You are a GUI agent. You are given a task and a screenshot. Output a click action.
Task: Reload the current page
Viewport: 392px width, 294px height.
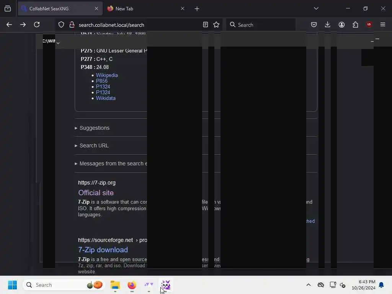[x=37, y=24]
